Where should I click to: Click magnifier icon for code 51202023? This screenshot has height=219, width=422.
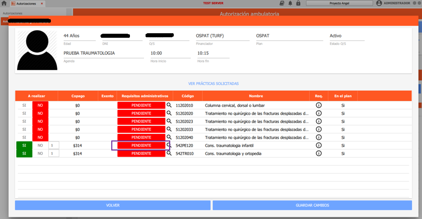[169, 121]
